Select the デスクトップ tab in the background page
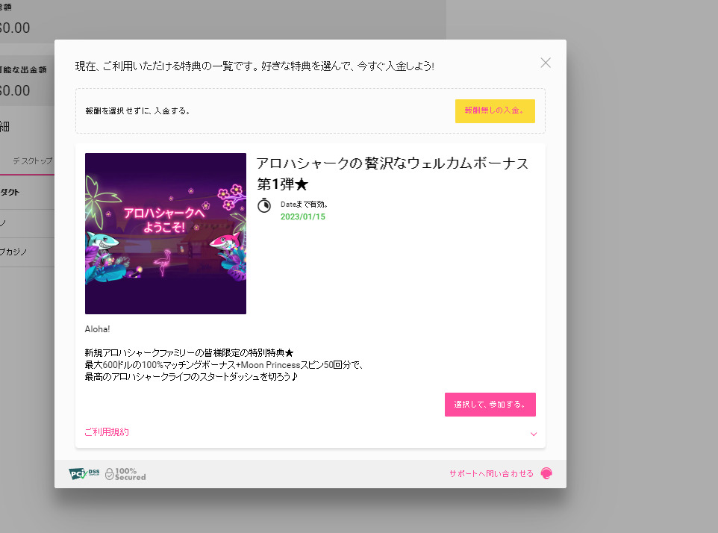718x533 pixels. [x=32, y=161]
